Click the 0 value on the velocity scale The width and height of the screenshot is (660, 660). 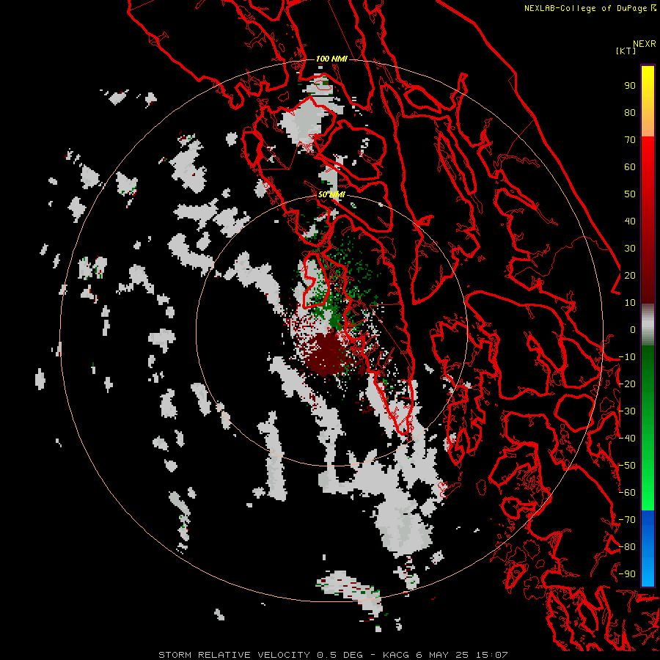point(633,330)
